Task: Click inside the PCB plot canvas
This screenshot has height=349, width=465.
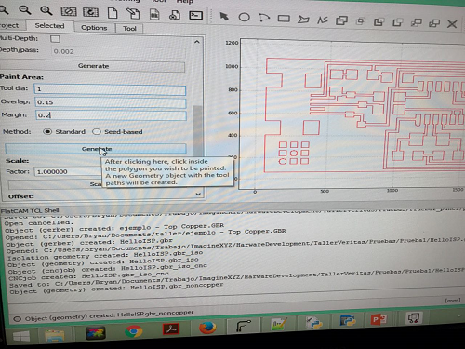Action: pyautogui.click(x=352, y=114)
